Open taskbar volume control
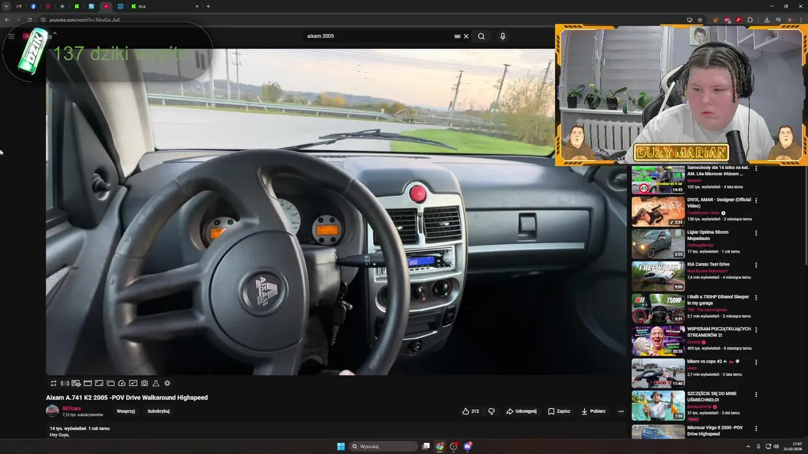Image resolution: width=808 pixels, height=454 pixels. 776,446
